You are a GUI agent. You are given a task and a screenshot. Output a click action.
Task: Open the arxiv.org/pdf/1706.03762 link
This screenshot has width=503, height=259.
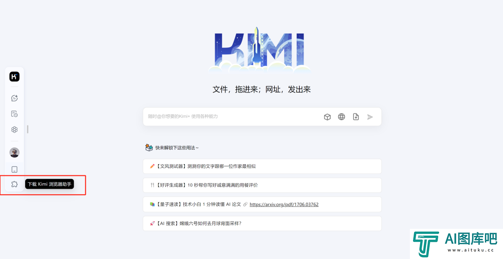284,204
